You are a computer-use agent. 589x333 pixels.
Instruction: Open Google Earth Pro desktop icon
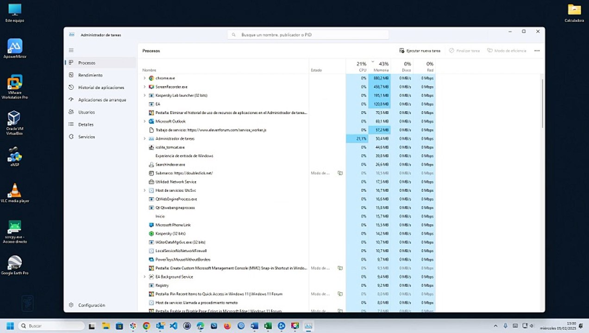[x=15, y=265]
